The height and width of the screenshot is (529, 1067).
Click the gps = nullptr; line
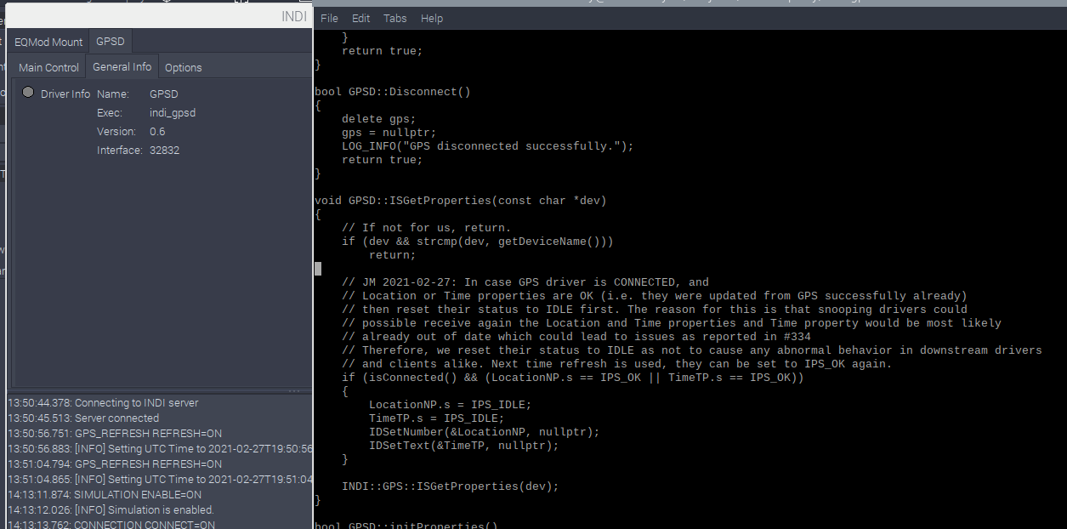tap(389, 133)
